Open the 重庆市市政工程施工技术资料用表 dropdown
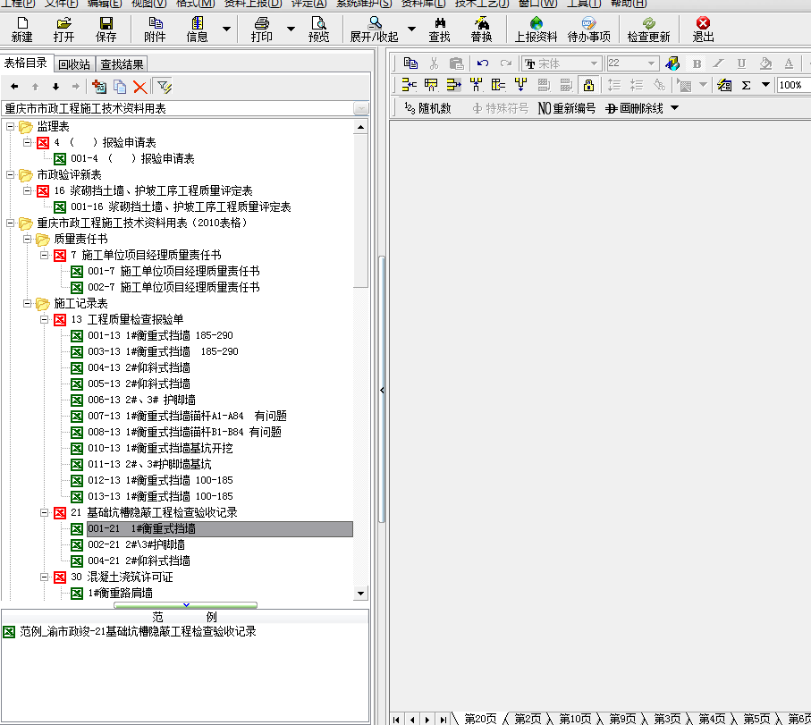The image size is (811, 725). pos(361,108)
